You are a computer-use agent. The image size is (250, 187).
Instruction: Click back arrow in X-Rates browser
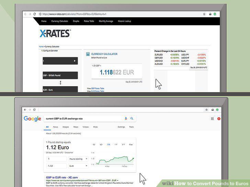[25, 14]
